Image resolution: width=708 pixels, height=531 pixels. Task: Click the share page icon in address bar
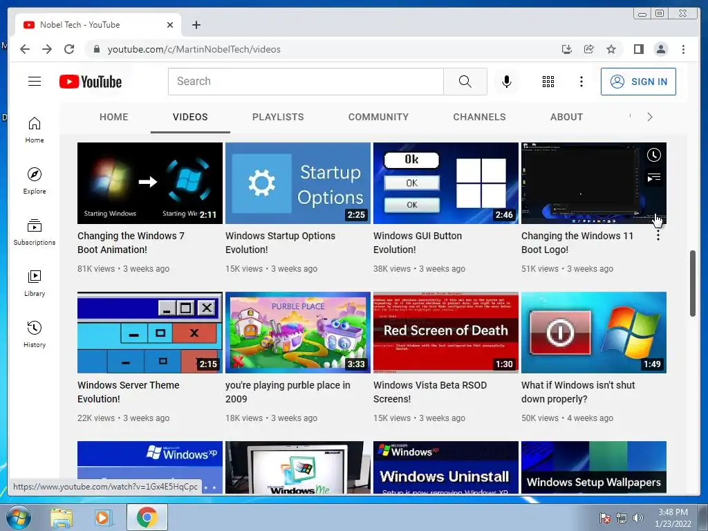pyautogui.click(x=589, y=49)
